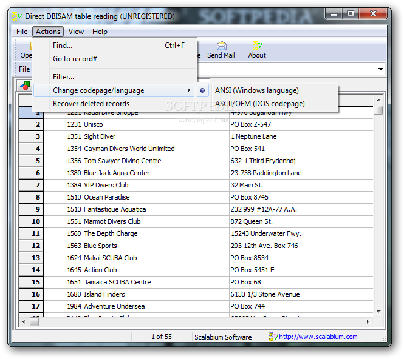Click Marmot Divers Club cell
Screen dimensions: 404x359
coord(156,221)
